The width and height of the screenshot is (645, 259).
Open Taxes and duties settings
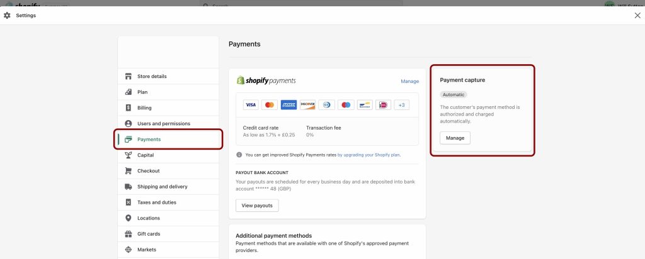(x=168, y=202)
